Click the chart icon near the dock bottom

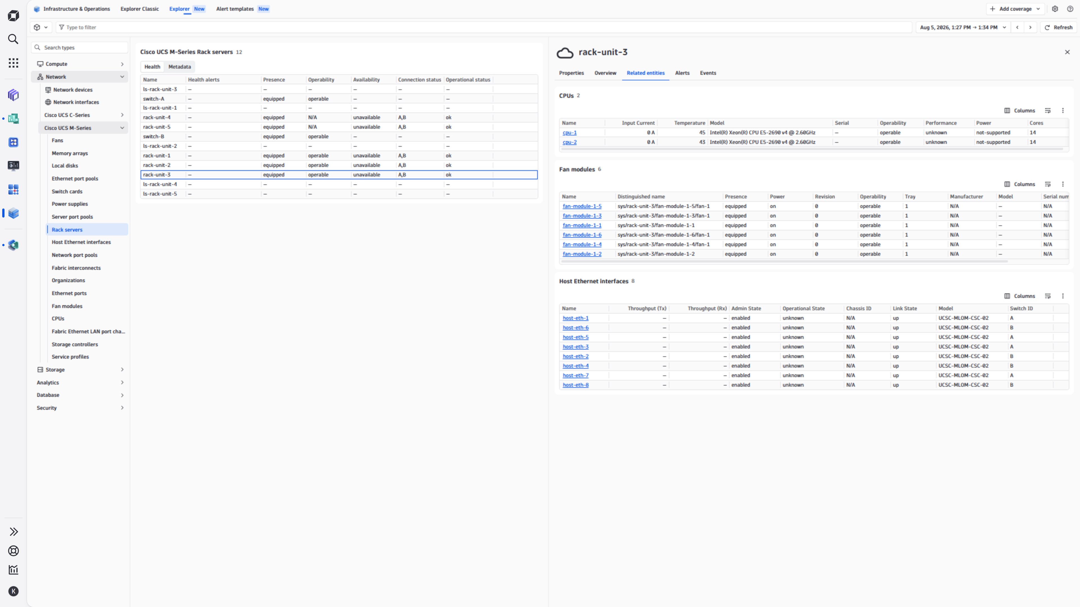click(13, 570)
